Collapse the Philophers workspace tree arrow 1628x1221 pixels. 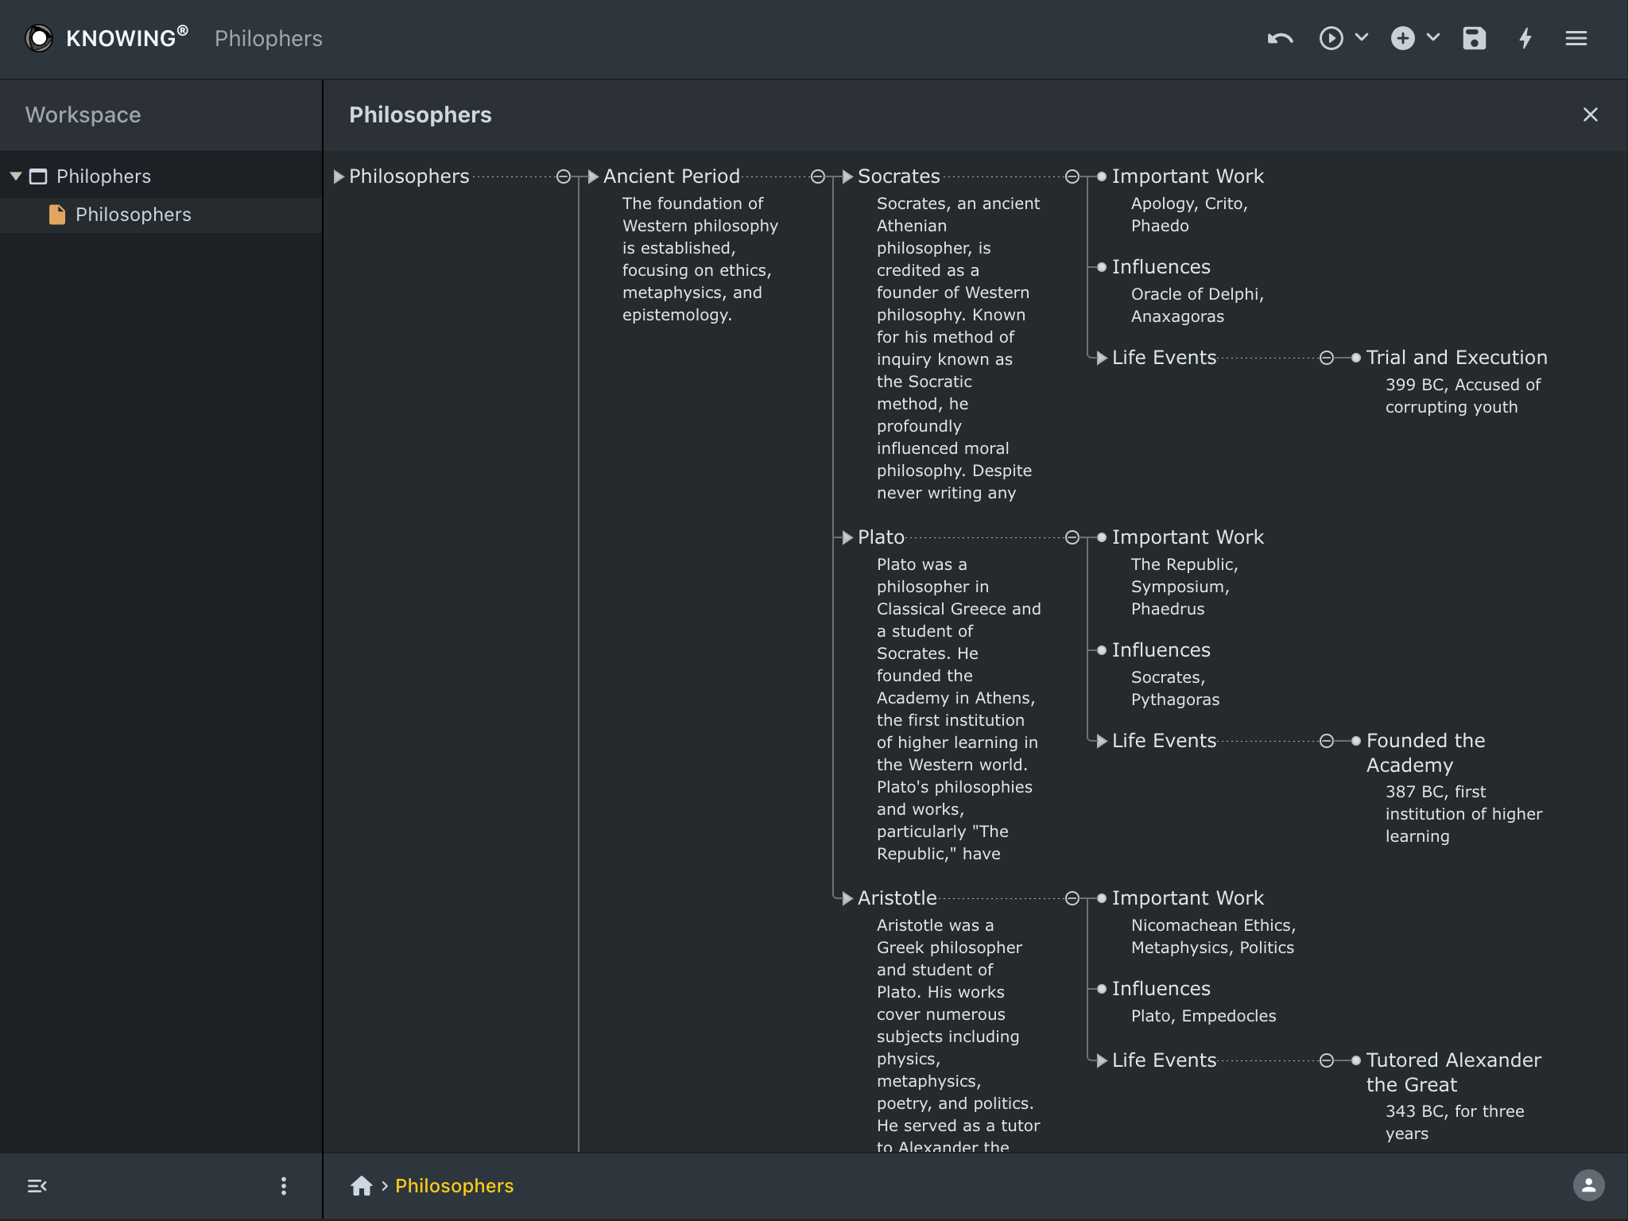(16, 176)
